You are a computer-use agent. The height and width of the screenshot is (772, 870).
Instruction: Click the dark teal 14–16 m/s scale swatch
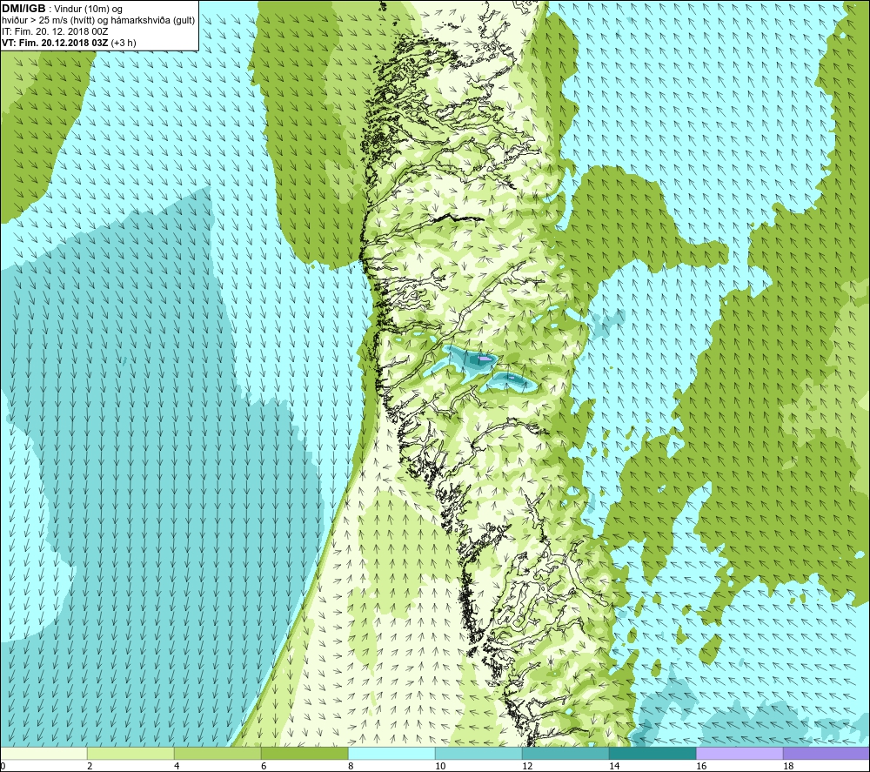[652, 753]
